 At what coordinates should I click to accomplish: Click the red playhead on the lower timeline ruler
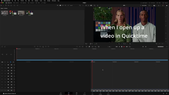(92, 61)
